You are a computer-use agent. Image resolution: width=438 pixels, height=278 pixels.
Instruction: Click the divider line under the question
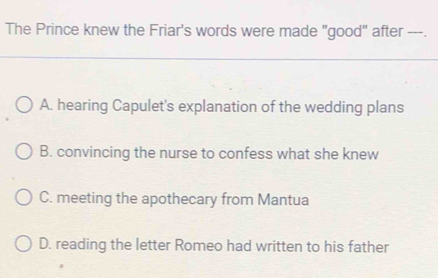pyautogui.click(x=219, y=58)
